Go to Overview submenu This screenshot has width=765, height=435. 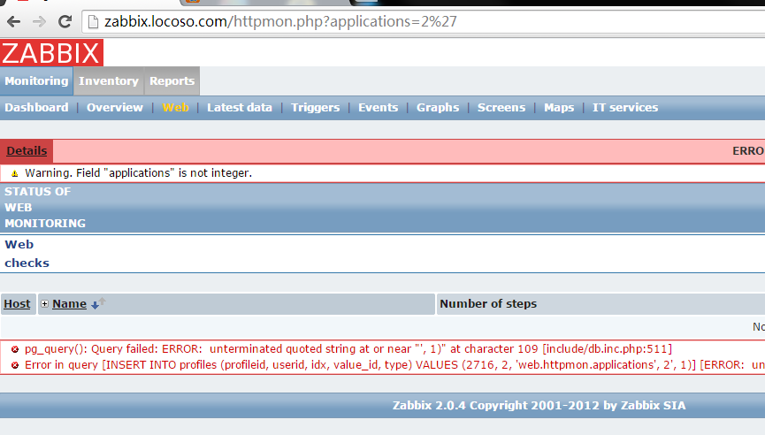pyautogui.click(x=115, y=107)
